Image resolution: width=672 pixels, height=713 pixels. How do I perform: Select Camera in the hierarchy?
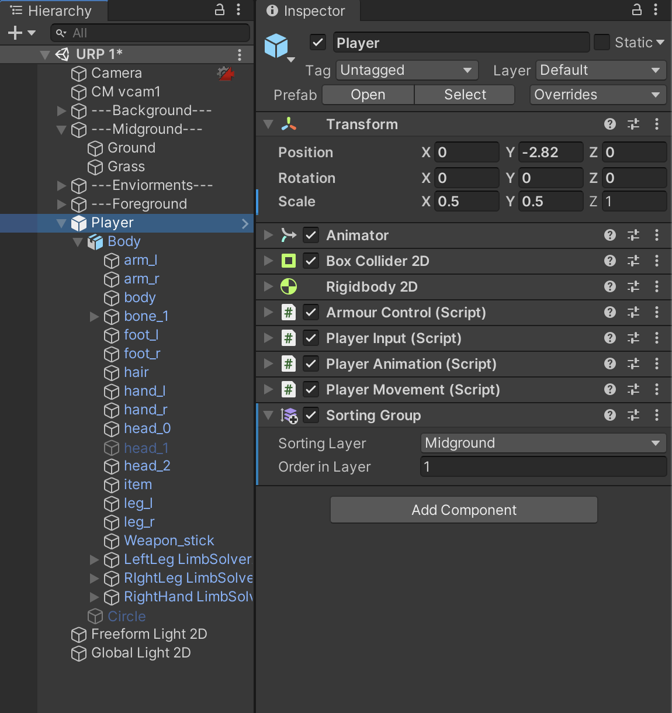tap(116, 73)
